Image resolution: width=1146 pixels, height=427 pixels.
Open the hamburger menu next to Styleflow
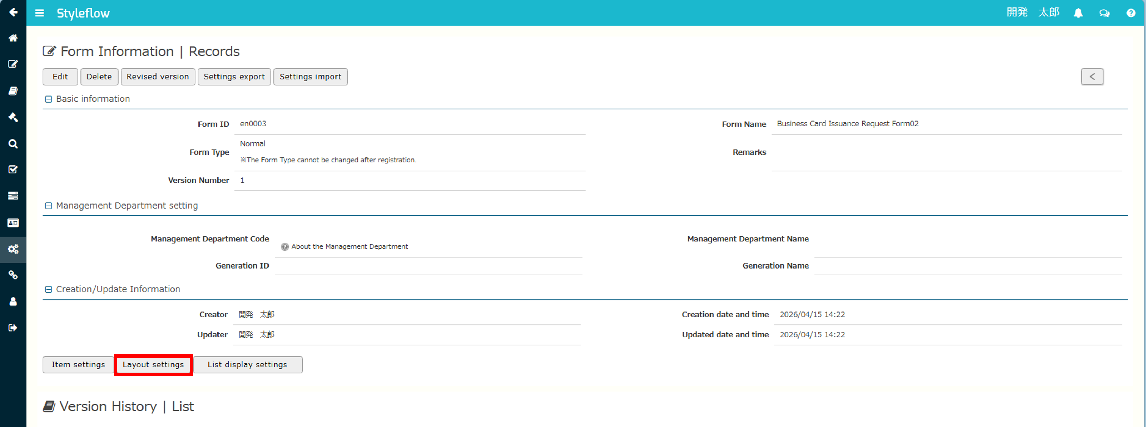40,13
